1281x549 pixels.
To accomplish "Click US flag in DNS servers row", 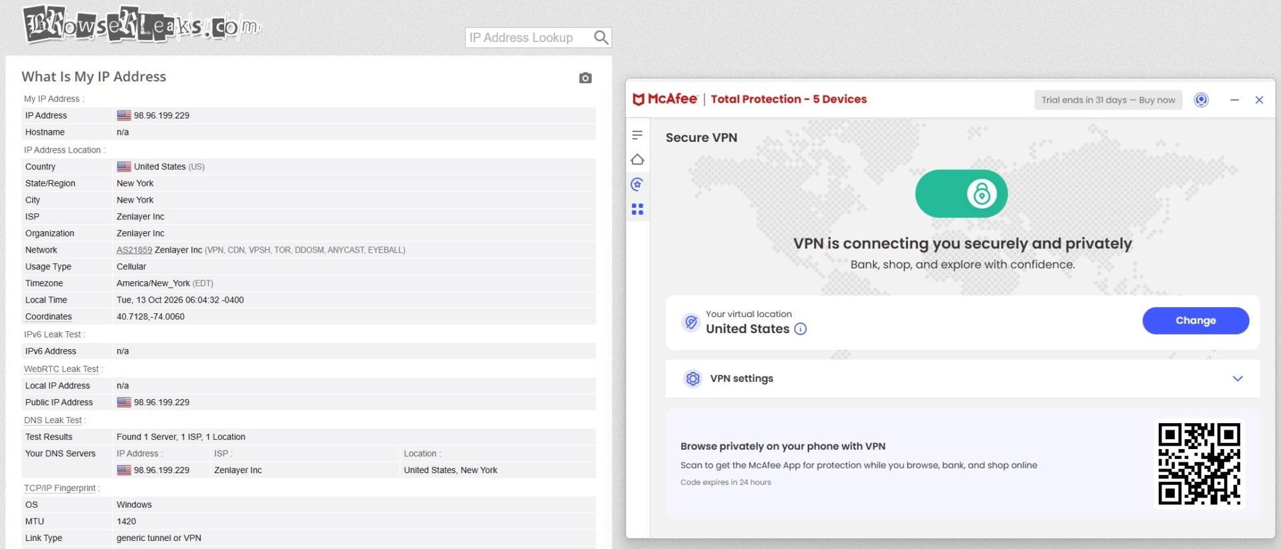I will tap(124, 470).
